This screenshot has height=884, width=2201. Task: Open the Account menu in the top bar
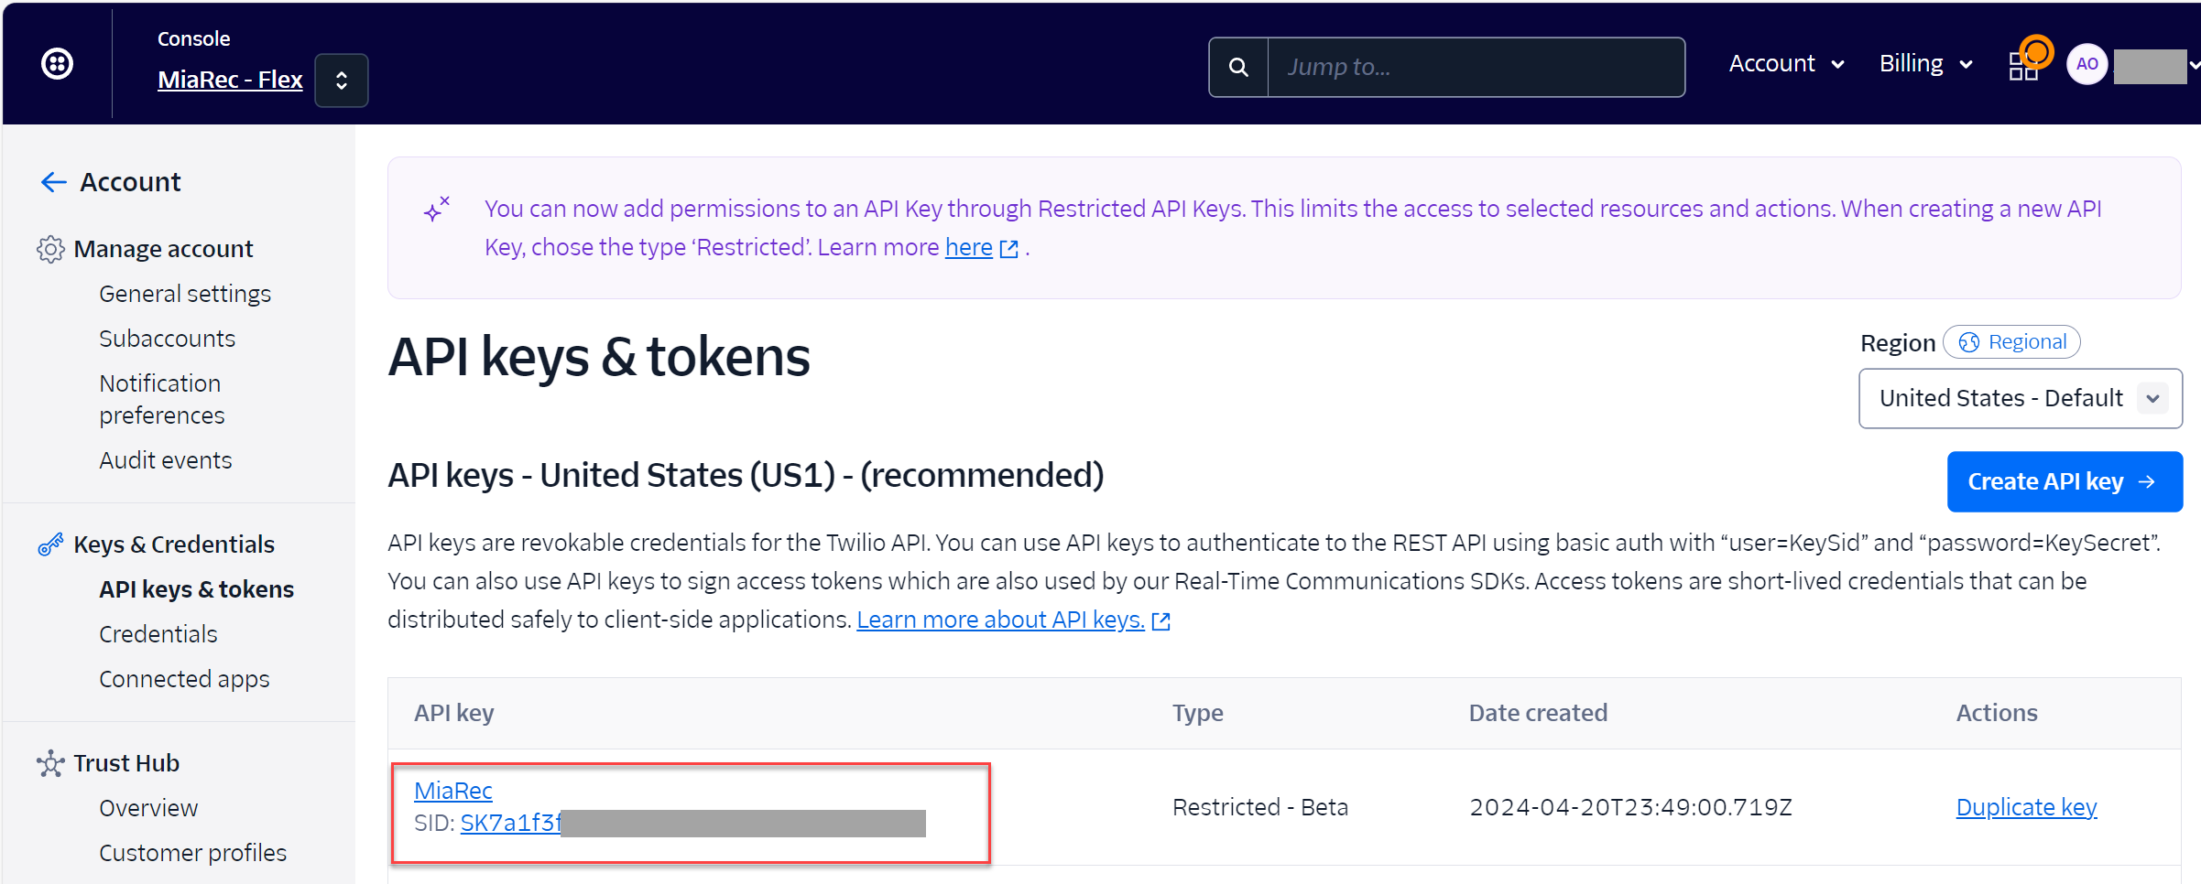(1786, 63)
